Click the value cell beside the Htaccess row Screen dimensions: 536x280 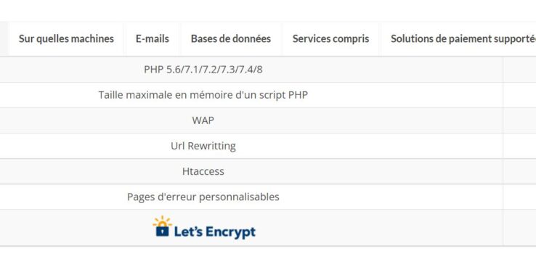click(519, 171)
